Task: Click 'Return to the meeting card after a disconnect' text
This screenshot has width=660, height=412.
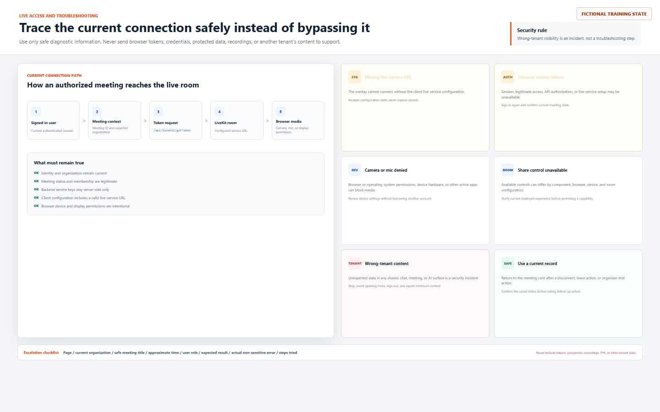Action: (563, 281)
